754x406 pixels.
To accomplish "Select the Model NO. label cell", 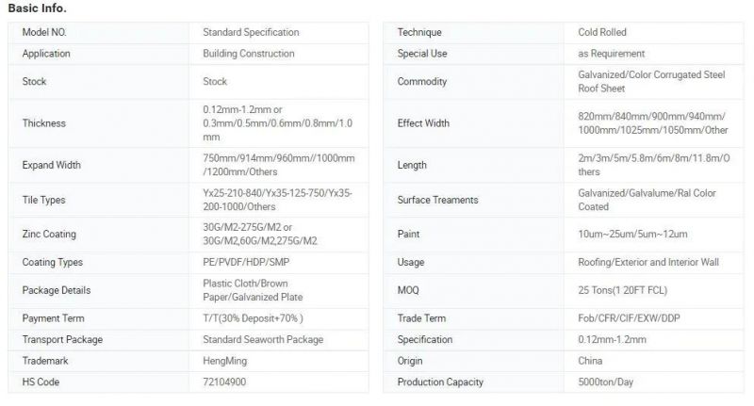I will pyautogui.click(x=99, y=32).
